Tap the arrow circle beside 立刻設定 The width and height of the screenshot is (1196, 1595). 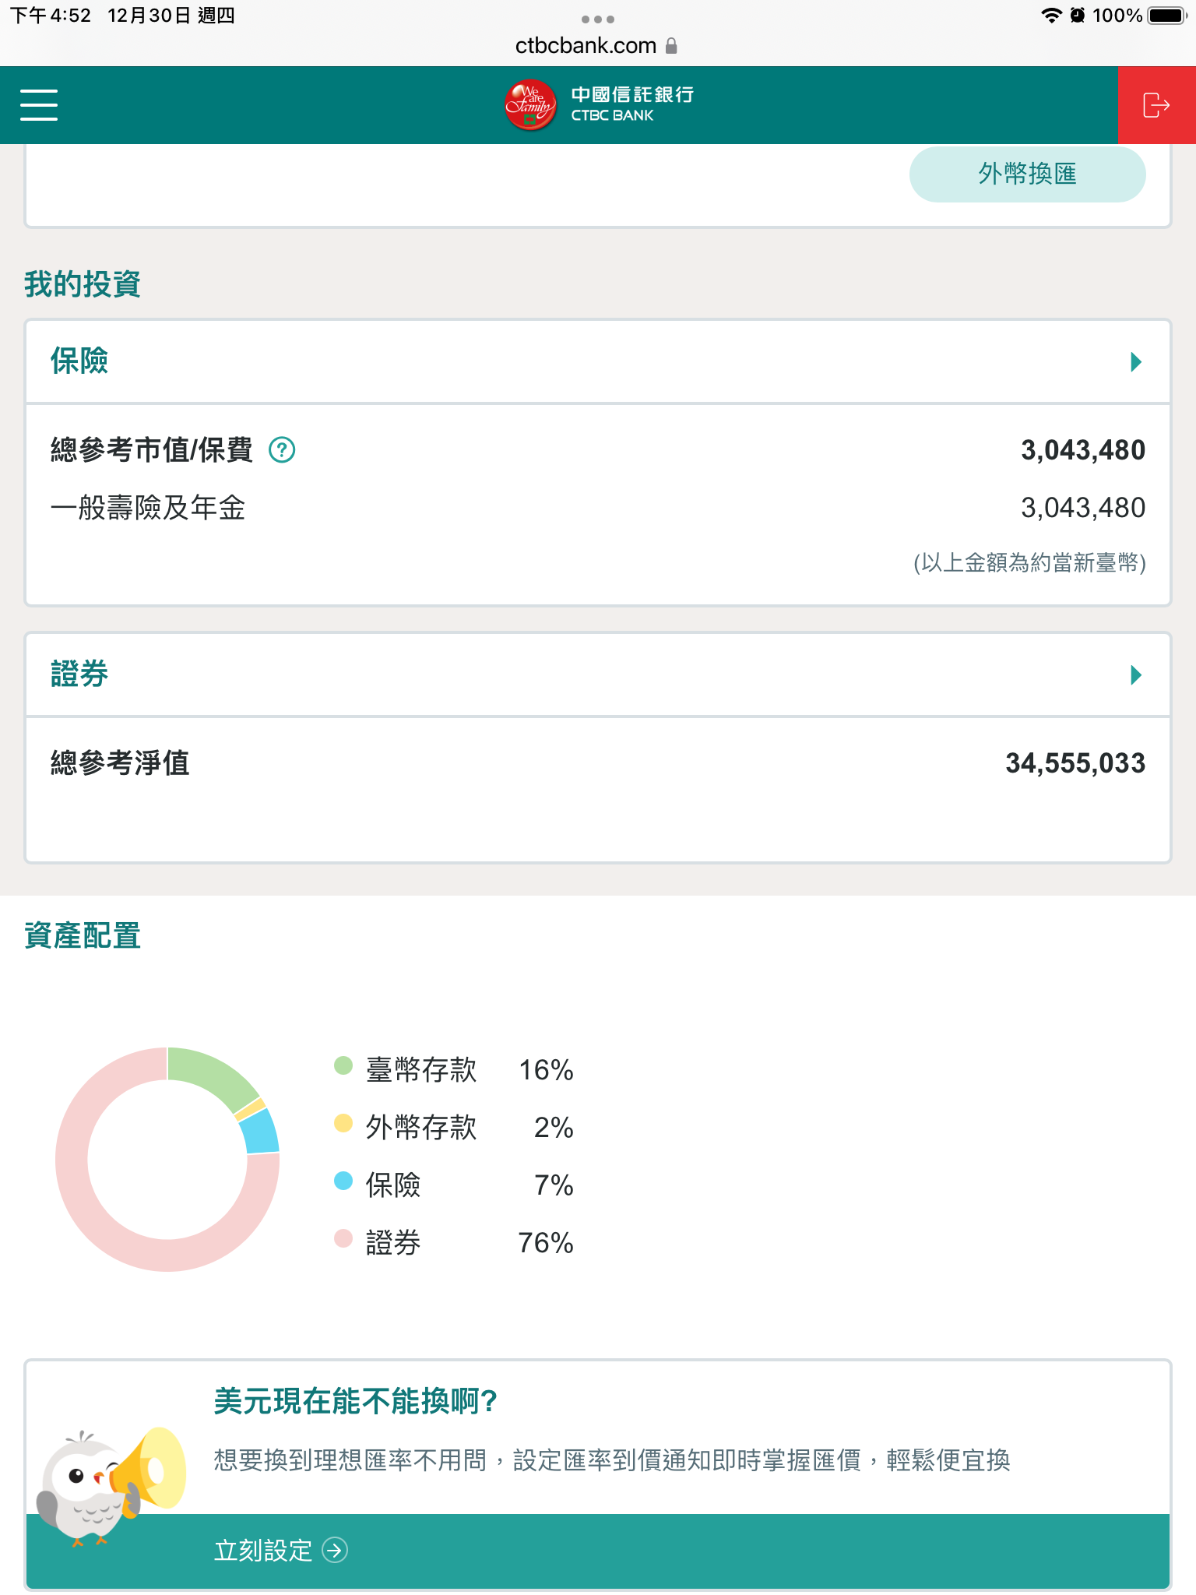336,1551
